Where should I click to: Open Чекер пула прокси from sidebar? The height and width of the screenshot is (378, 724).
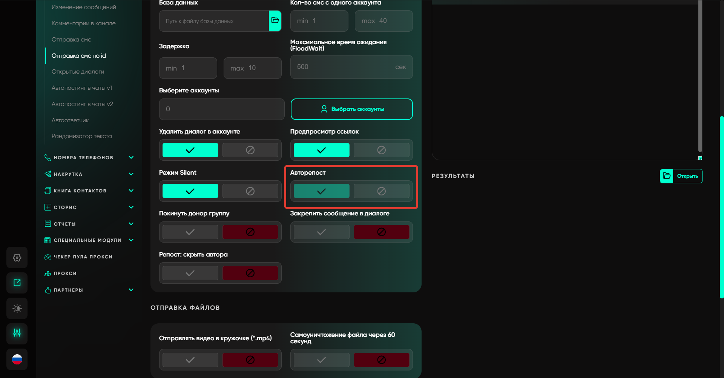83,257
